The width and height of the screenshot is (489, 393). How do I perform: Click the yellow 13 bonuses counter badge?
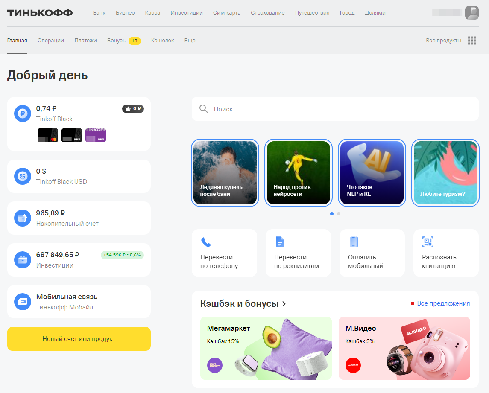(x=135, y=41)
